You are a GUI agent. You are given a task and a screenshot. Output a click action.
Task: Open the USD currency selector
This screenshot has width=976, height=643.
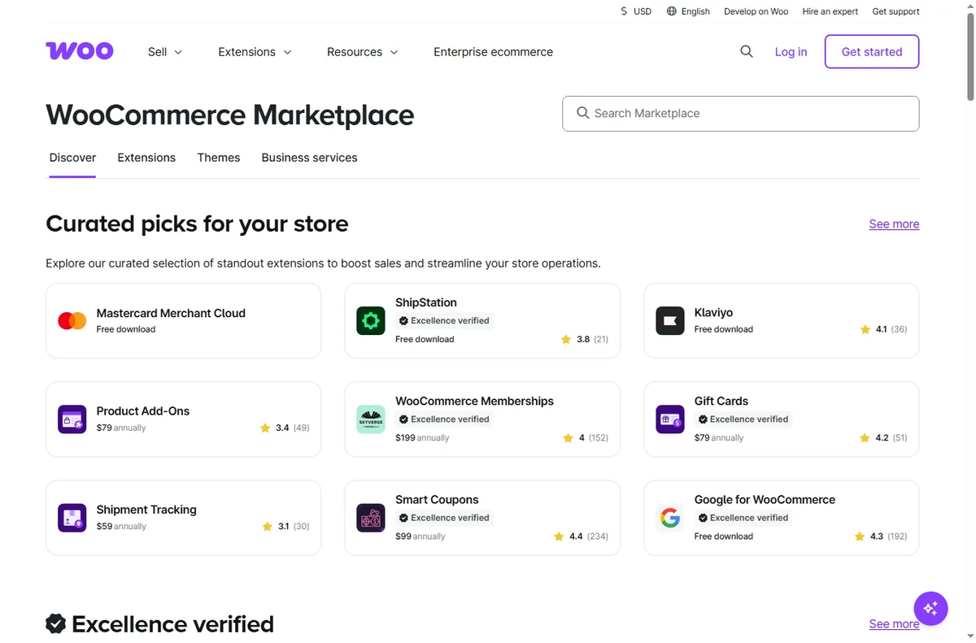coord(635,11)
